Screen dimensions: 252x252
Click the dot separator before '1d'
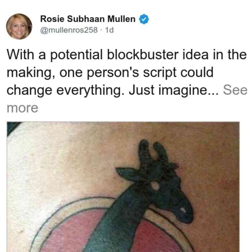[101, 30]
